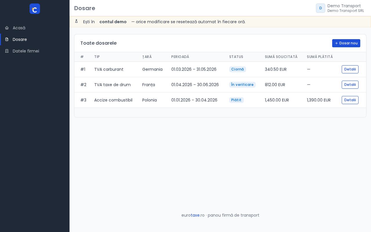Click the Franța country cell
Image resolution: width=371 pixels, height=232 pixels.
tap(149, 85)
